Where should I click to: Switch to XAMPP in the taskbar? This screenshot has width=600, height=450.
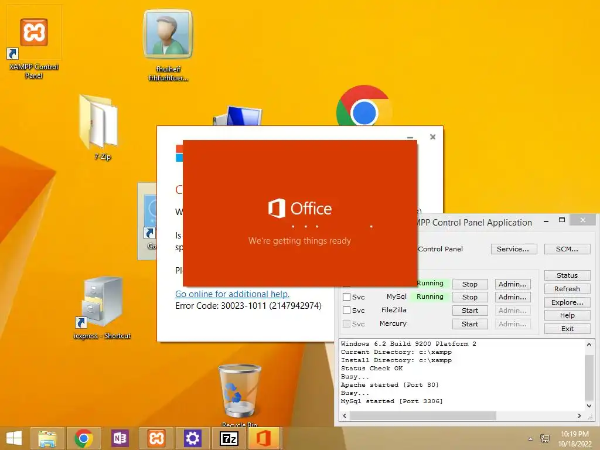pyautogui.click(x=156, y=438)
